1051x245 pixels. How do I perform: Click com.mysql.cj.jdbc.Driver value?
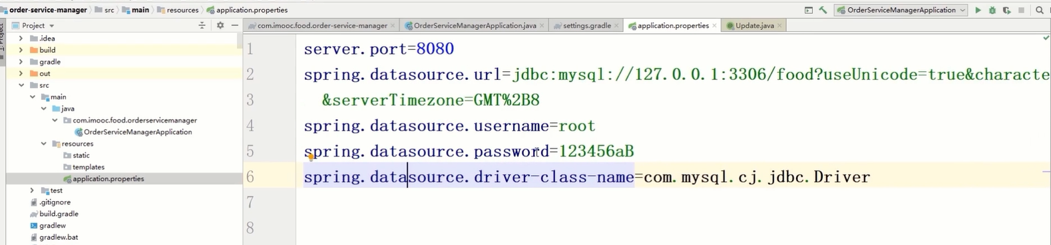757,177
